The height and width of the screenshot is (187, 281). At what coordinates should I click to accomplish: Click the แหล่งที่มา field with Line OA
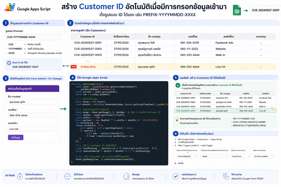pos(32,129)
